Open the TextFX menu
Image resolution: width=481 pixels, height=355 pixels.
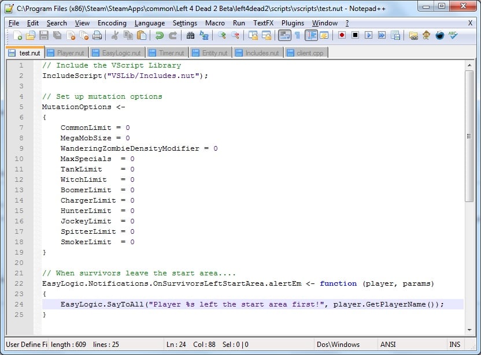point(263,23)
